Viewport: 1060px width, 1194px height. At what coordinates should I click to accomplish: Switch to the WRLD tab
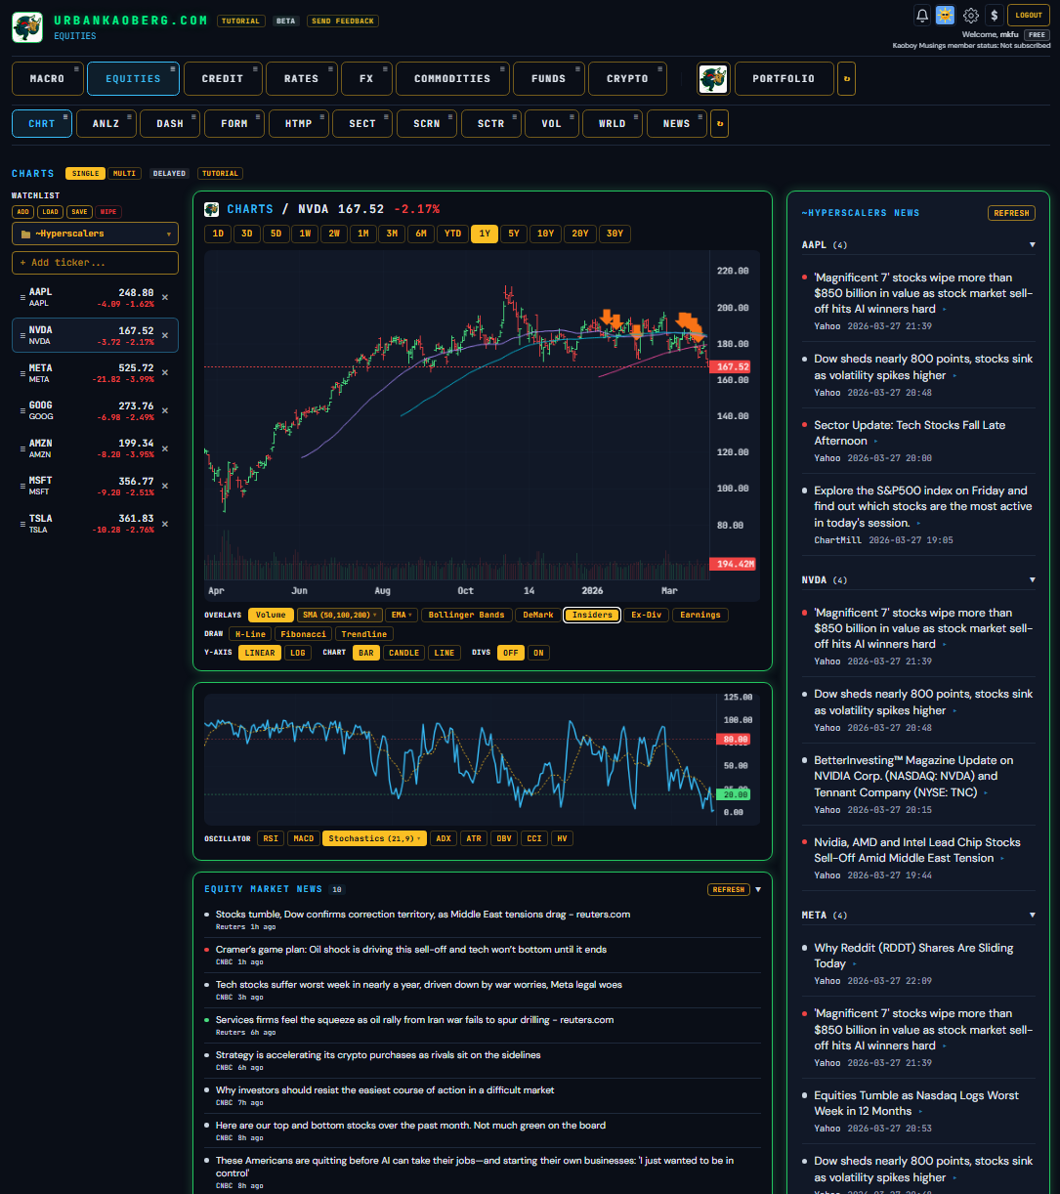point(613,123)
